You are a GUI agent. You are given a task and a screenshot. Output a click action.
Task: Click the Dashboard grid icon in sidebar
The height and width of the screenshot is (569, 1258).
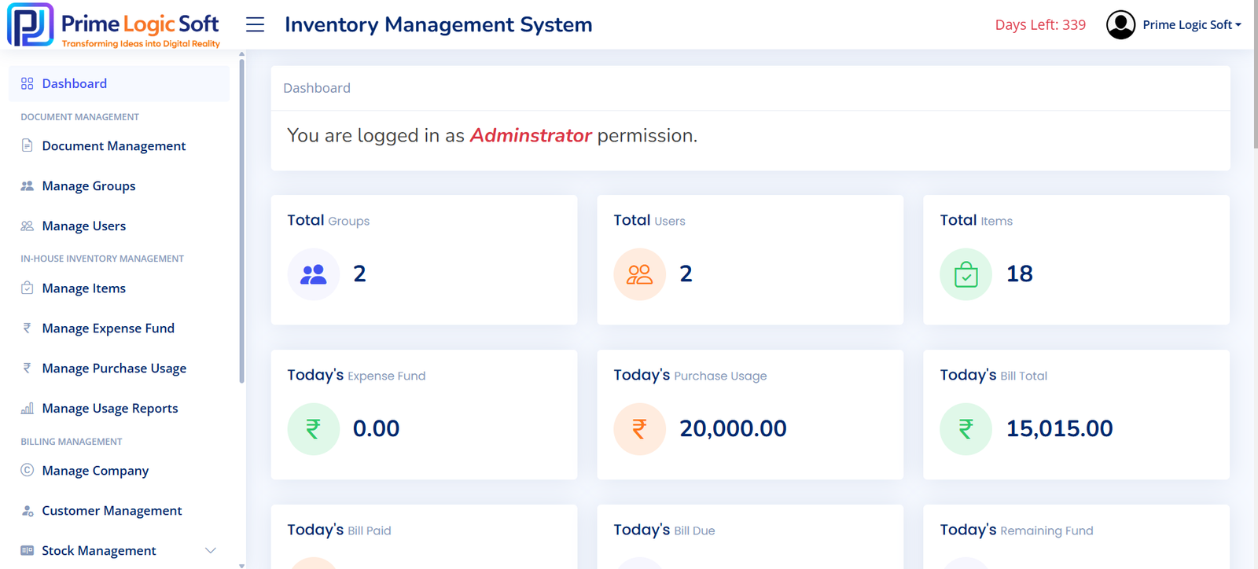(x=28, y=83)
